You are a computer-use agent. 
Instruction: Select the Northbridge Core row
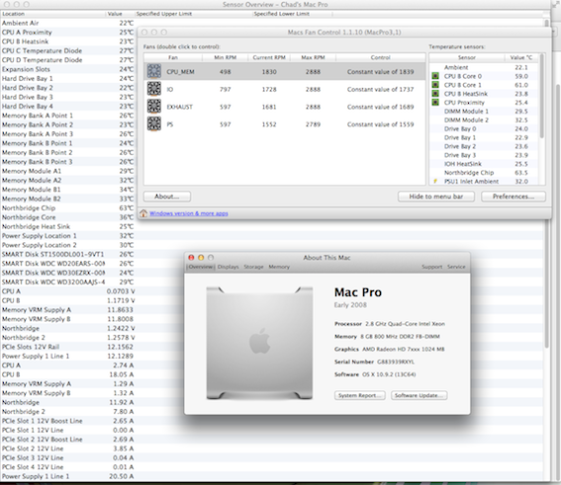pyautogui.click(x=68, y=217)
